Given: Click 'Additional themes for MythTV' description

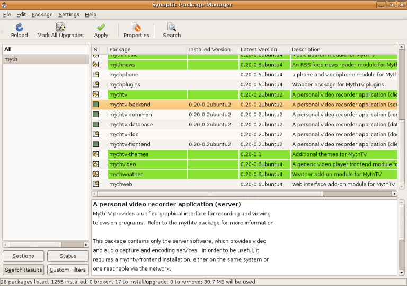Looking at the screenshot, I should tap(329, 154).
